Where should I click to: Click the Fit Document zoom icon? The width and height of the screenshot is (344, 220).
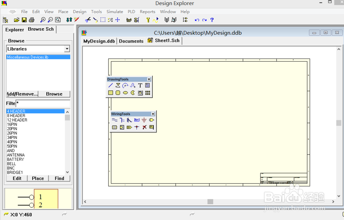pos(58,20)
